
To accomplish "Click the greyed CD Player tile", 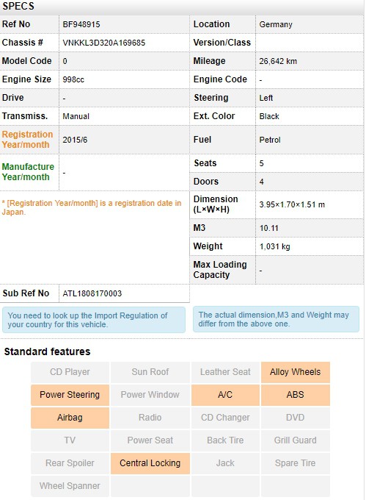I will pyautogui.click(x=70, y=372).
